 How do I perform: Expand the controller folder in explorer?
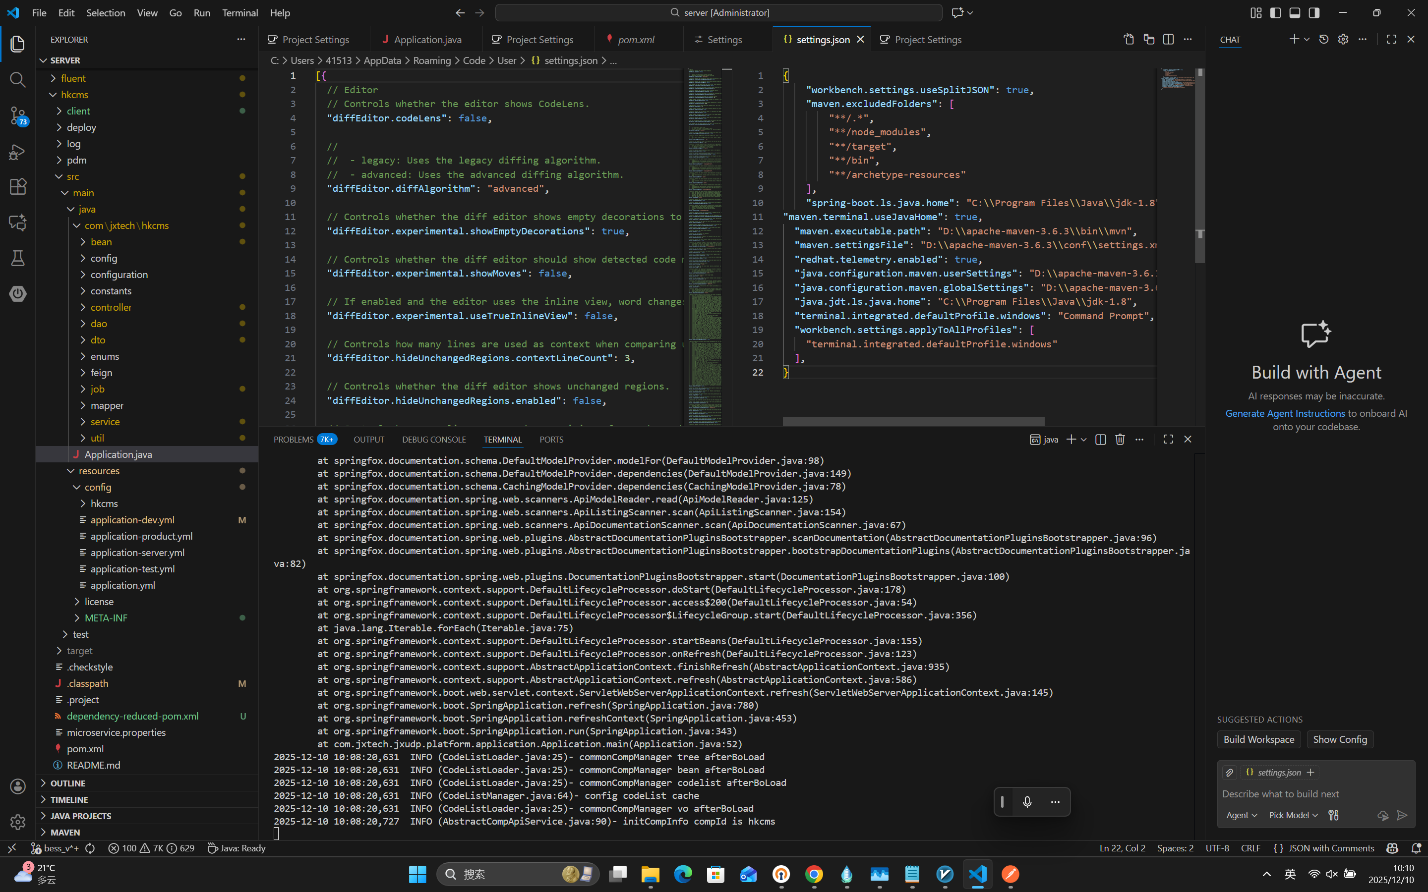[111, 307]
